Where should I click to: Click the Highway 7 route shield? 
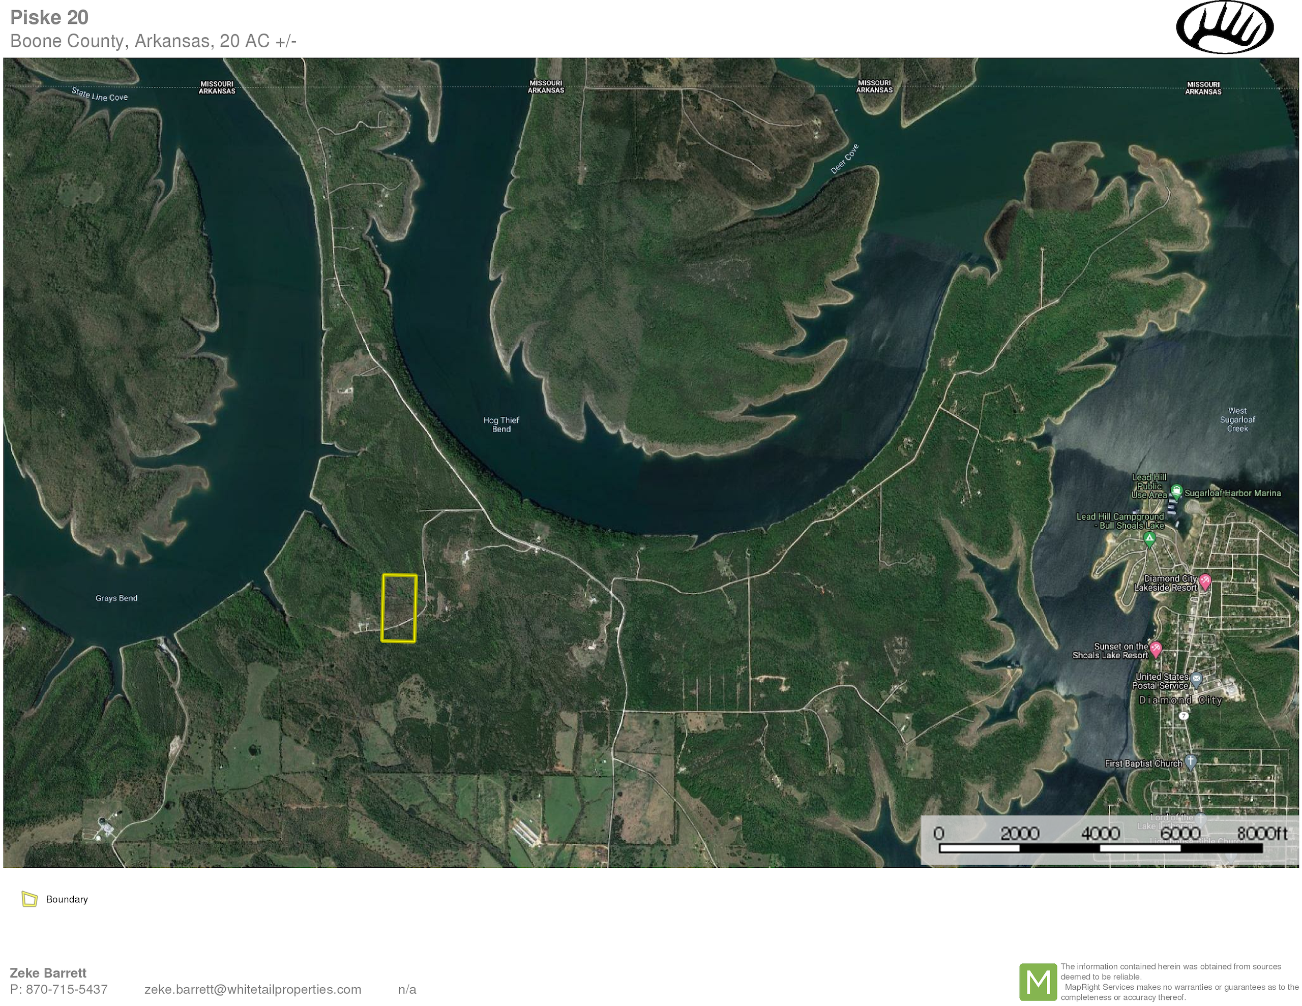tap(1184, 716)
